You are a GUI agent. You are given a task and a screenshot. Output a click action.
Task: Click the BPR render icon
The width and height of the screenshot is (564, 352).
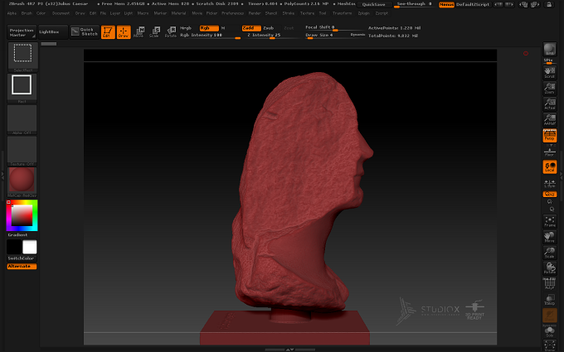[550, 49]
